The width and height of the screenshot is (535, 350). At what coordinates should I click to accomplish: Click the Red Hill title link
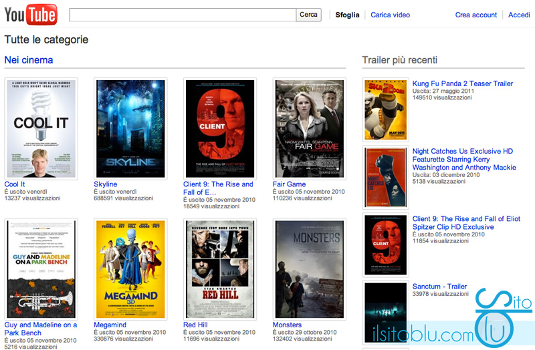[195, 325]
